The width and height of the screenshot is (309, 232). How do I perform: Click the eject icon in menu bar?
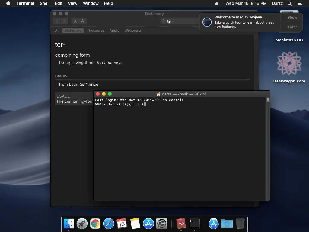(217, 3)
